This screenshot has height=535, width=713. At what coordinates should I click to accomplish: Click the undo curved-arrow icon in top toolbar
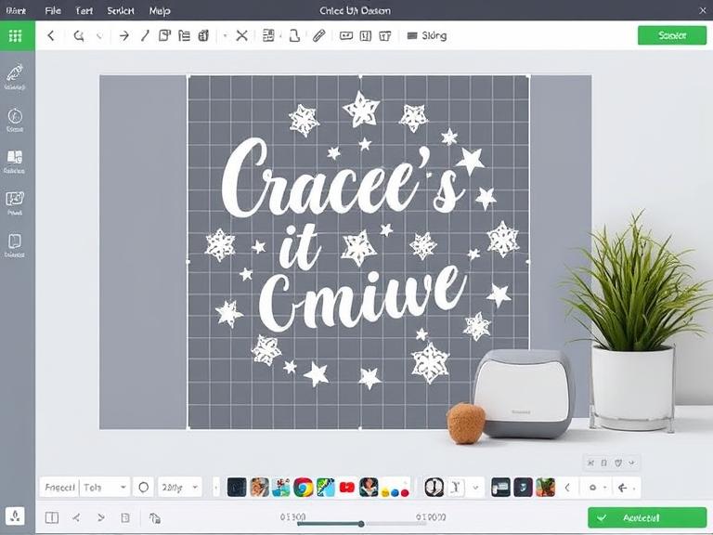point(79,35)
